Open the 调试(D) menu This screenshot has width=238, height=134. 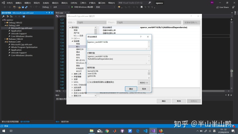(x=55, y=3)
